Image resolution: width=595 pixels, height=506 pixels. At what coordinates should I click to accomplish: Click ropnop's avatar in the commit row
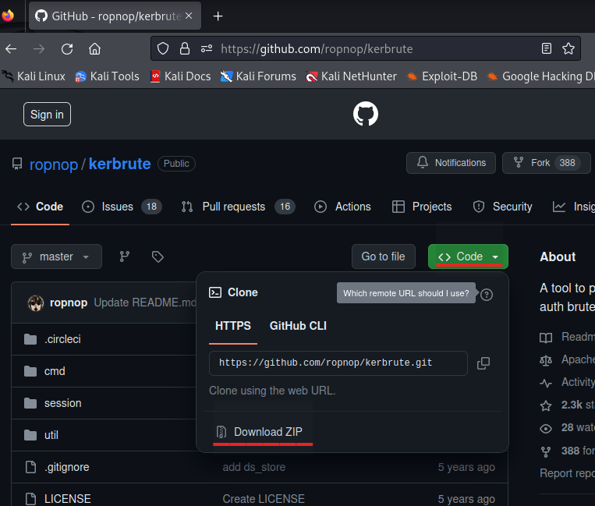point(36,303)
